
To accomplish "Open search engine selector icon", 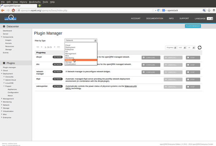I will pyautogui.click(x=164, y=10).
